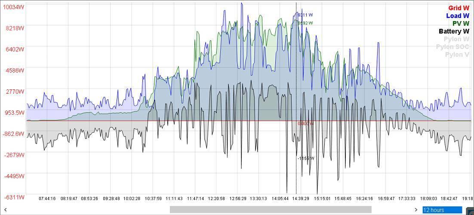Click the scroll left arrow below chart
The height and width of the screenshot is (215, 474).
click(5, 210)
